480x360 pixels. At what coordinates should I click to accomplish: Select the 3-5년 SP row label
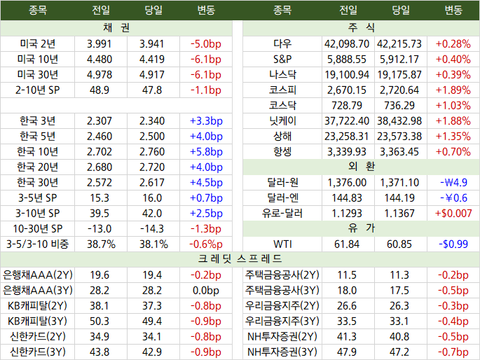pos(38,198)
